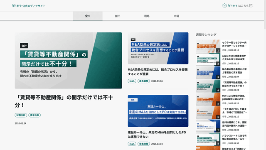Open M&A効果の見定め article thumbnail
Image resolution: width=266 pixels, height=150 pixels.
point(158,48)
